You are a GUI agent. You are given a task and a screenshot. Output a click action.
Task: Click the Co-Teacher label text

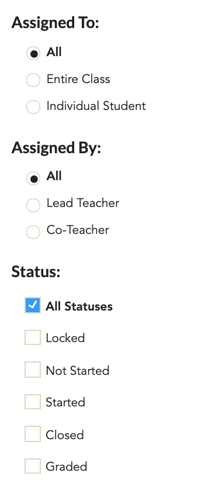tap(78, 230)
